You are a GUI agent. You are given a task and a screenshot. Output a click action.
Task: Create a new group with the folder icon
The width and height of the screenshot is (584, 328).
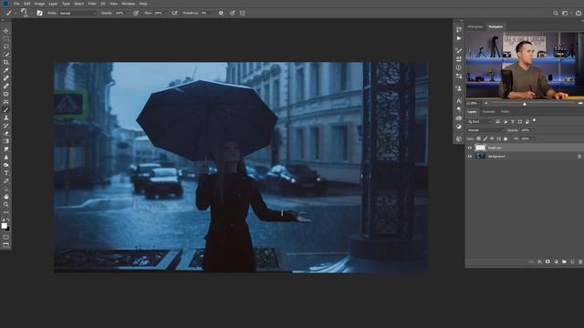click(x=564, y=261)
